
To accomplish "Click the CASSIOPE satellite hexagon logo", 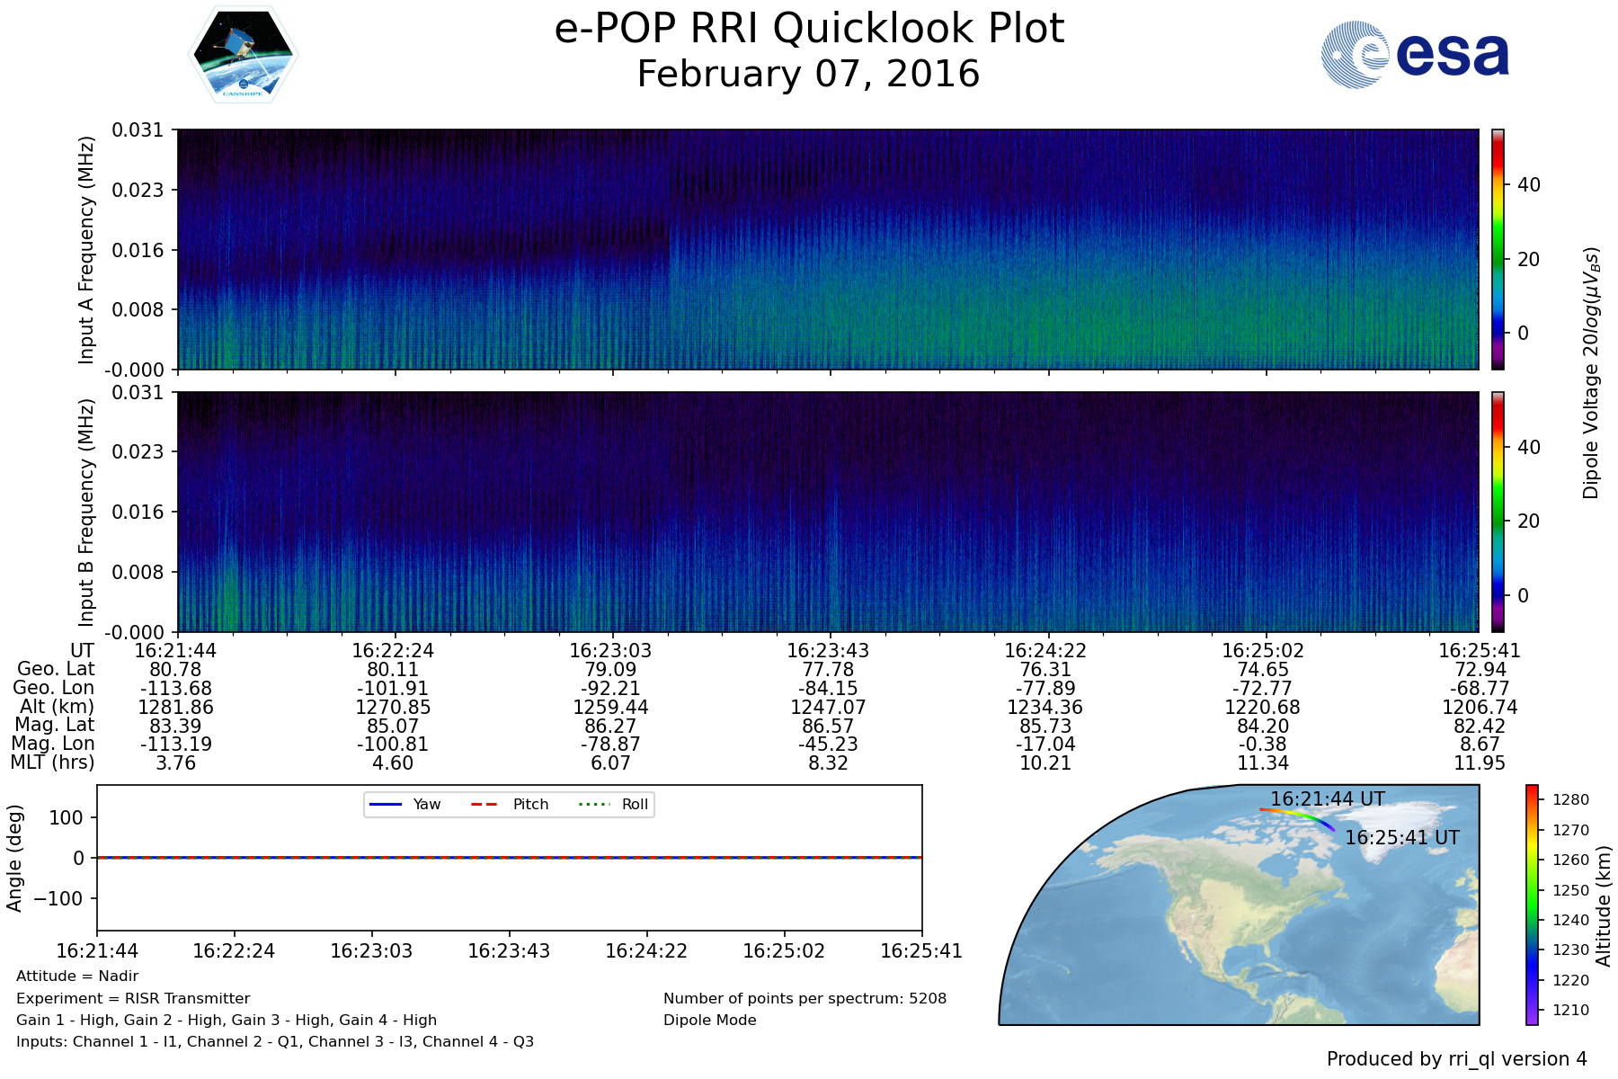I will point(243,55).
